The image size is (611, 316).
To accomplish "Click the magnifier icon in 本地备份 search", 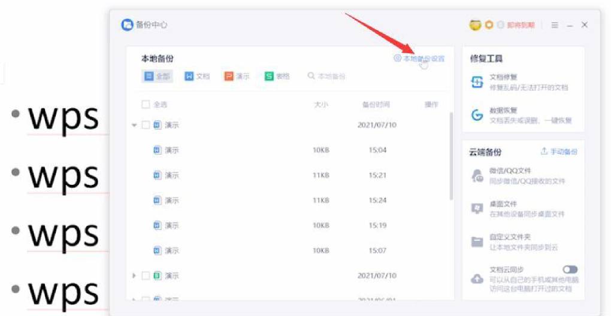I will pos(311,76).
